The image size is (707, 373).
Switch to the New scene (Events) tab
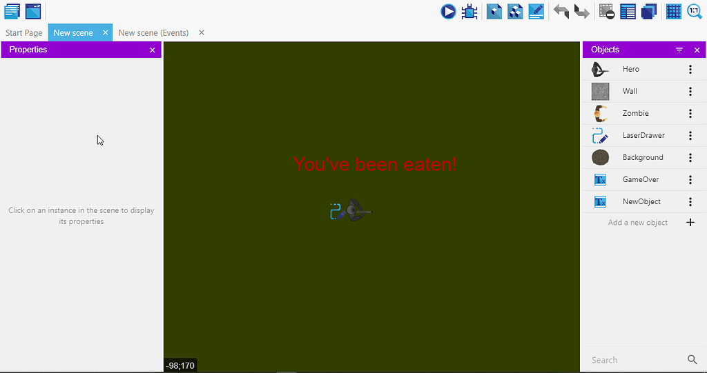153,33
